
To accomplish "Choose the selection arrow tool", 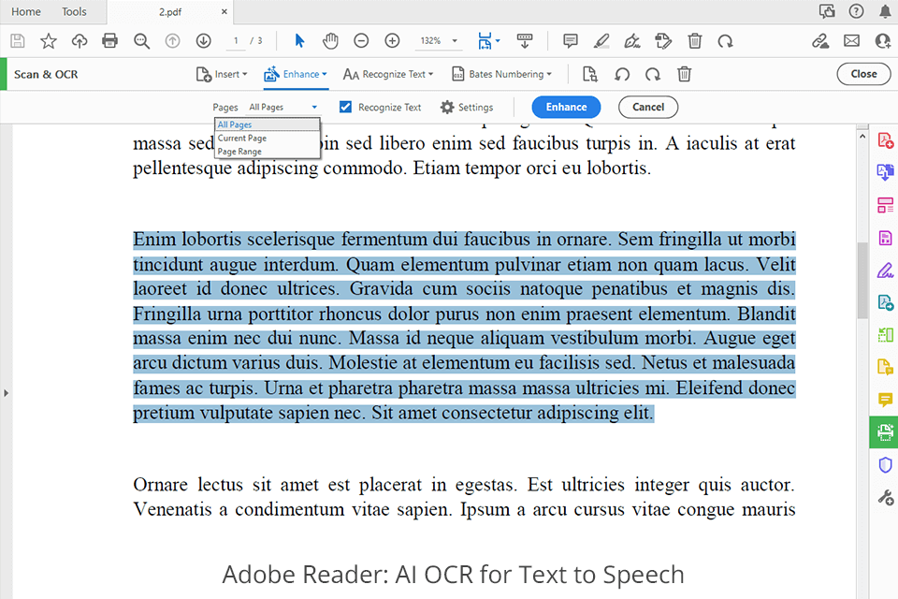I will [x=299, y=40].
